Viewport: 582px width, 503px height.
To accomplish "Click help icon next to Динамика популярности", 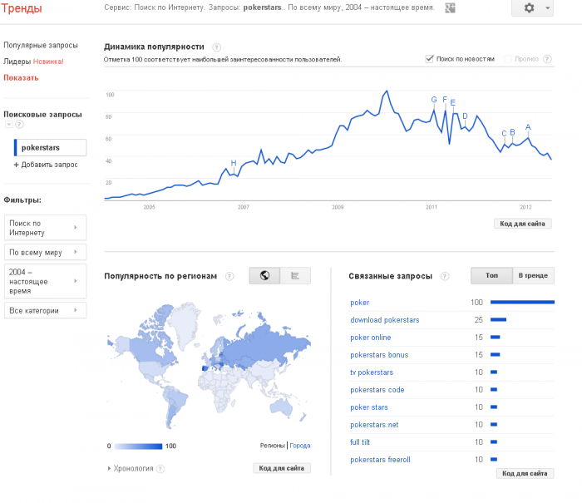I will pos(217,47).
